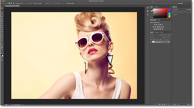The image size is (194, 108).
Task: Select the Blur tool
Action: click(x=2, y=34)
